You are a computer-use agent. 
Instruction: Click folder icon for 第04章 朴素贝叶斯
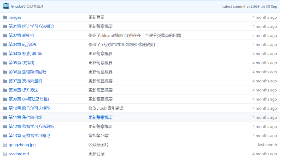(x=5, y=54)
